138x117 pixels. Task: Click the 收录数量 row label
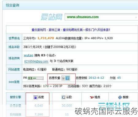(x=16, y=106)
